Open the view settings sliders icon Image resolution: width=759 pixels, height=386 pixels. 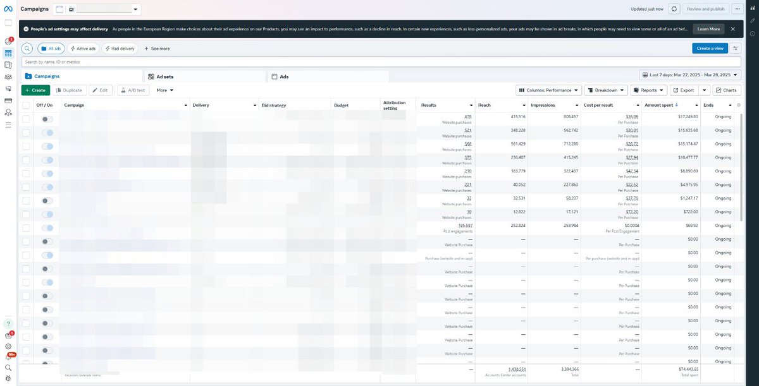(x=736, y=48)
